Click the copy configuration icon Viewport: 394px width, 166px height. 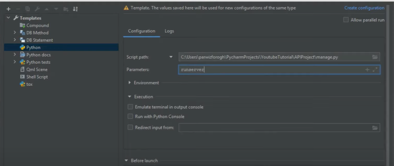point(27,9)
